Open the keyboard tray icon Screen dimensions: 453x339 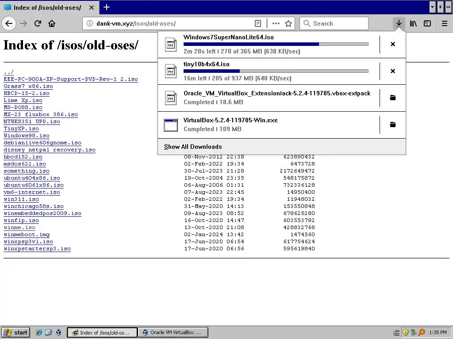pyautogui.click(x=397, y=333)
